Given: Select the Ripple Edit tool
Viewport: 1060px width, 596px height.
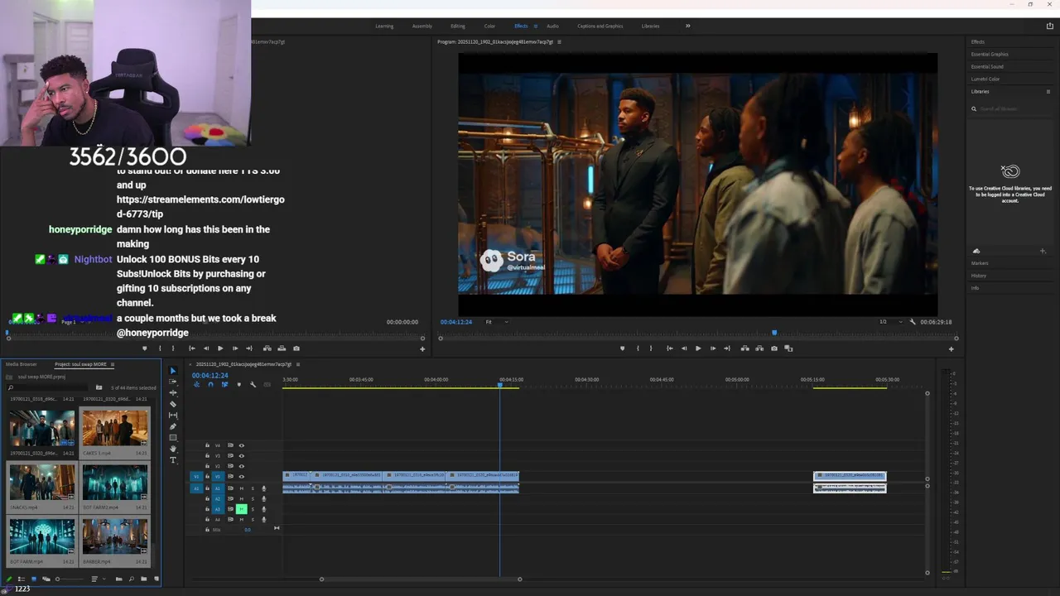Looking at the screenshot, I should (x=173, y=392).
